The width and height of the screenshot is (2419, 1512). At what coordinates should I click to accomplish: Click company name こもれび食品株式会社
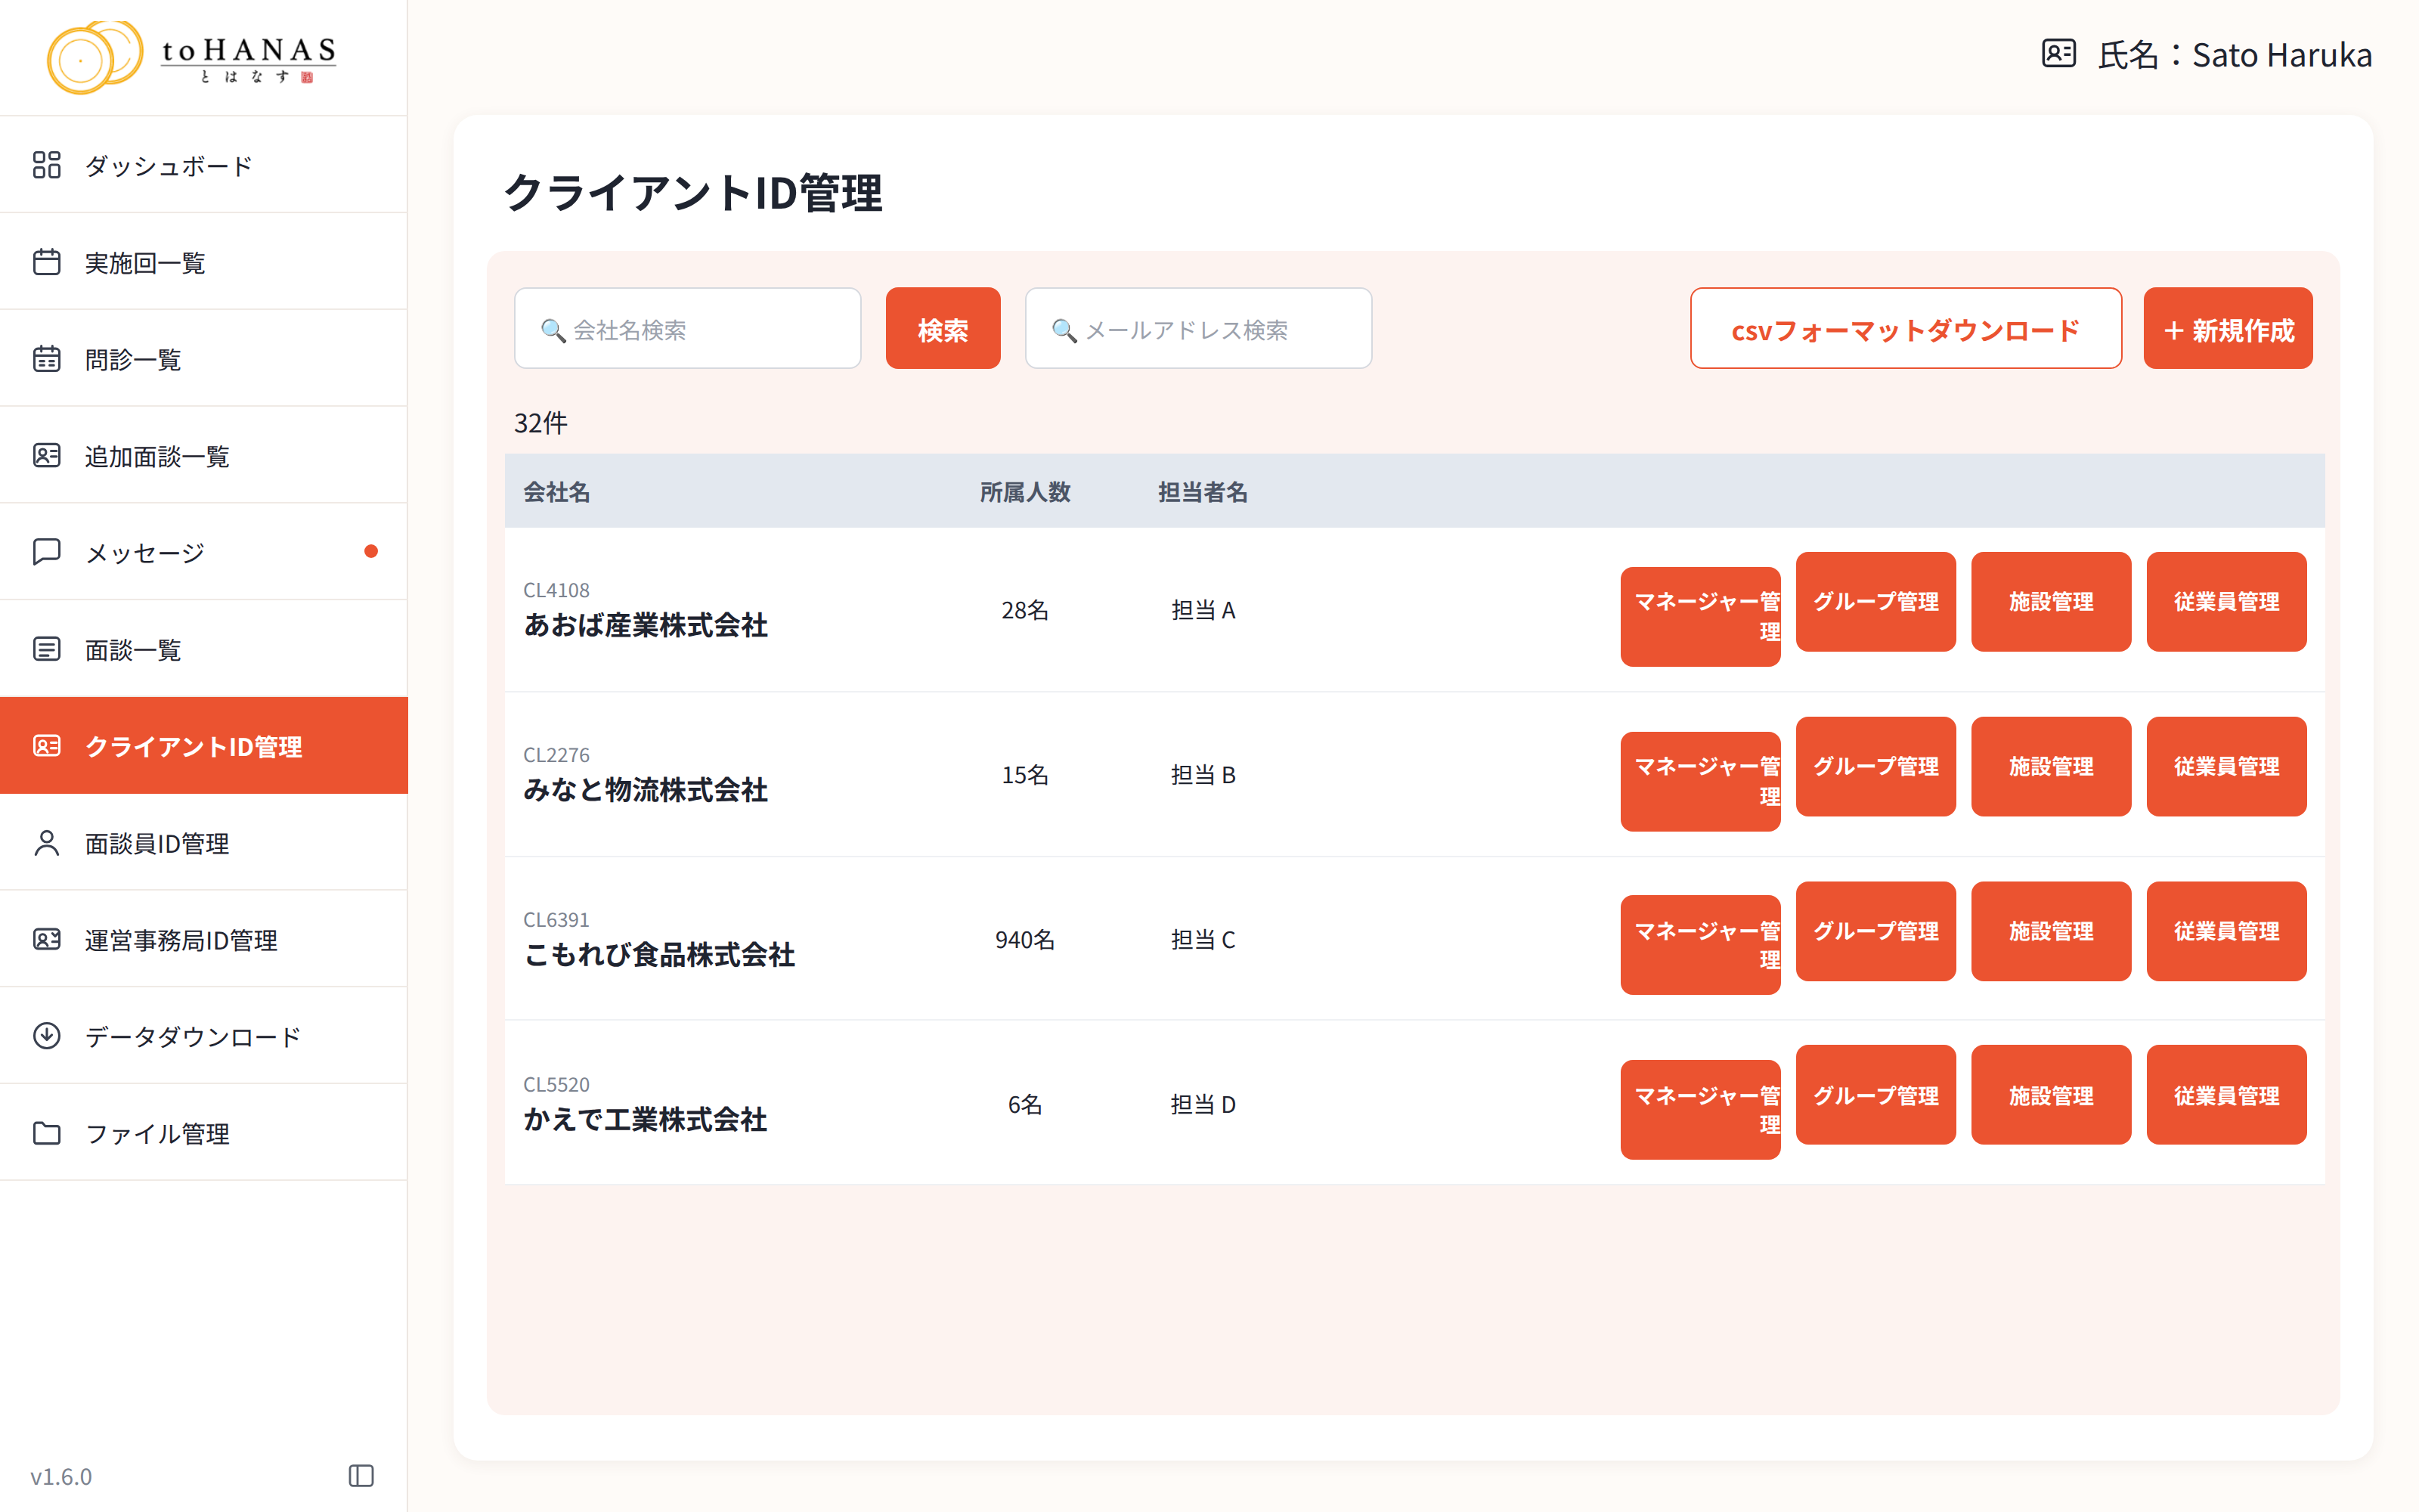pos(660,955)
